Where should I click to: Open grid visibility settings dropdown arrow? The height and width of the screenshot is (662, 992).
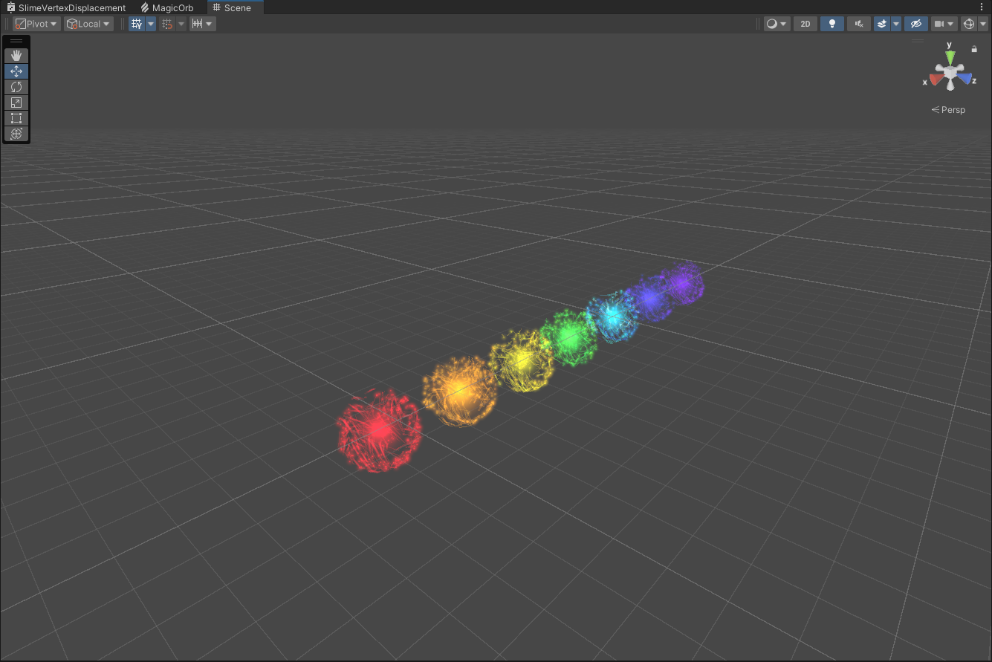[151, 24]
